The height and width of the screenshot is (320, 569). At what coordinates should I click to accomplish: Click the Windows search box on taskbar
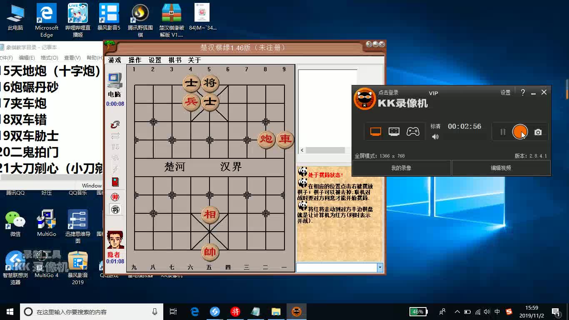pos(92,312)
